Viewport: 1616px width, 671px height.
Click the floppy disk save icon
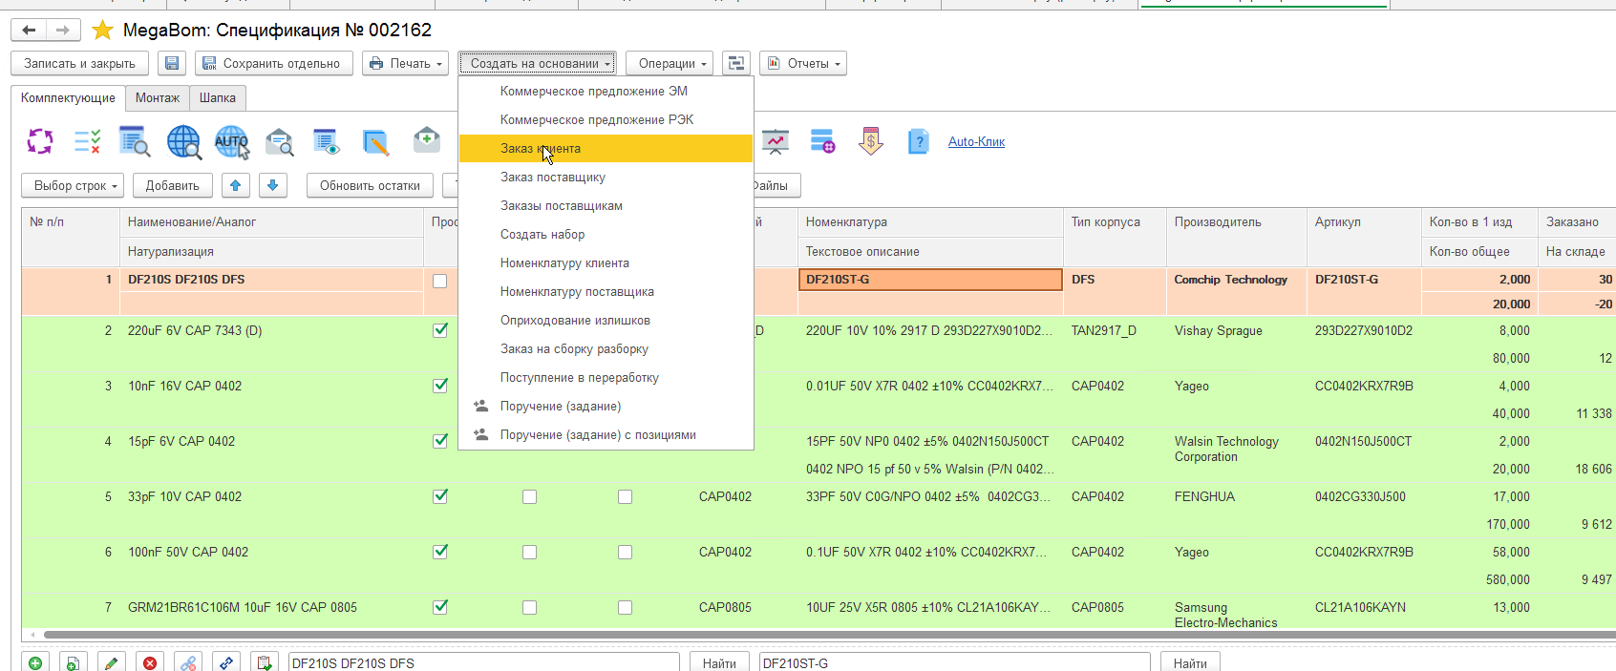(x=172, y=64)
